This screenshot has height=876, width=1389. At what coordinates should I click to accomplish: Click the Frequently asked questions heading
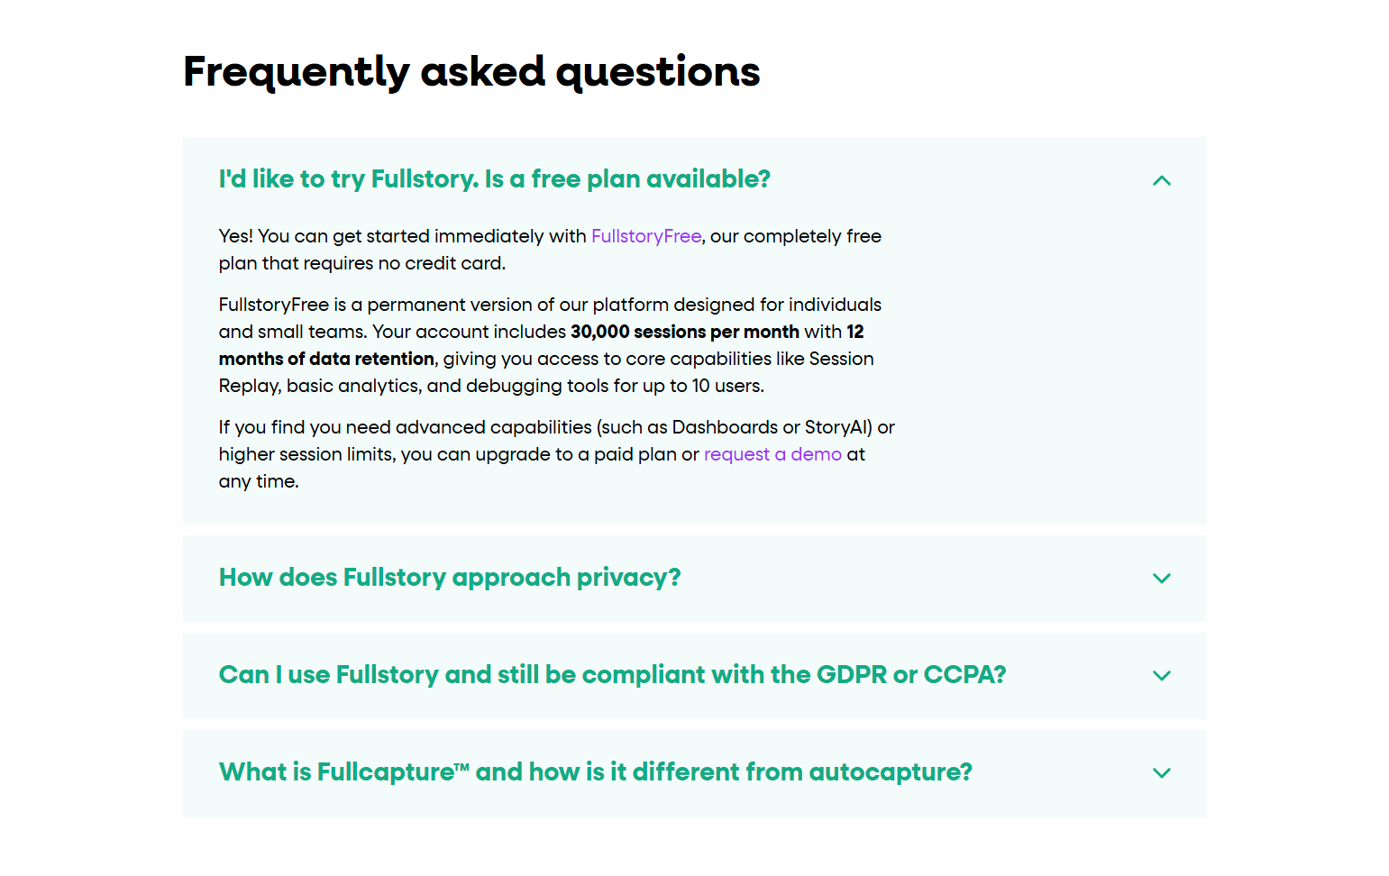click(x=471, y=71)
